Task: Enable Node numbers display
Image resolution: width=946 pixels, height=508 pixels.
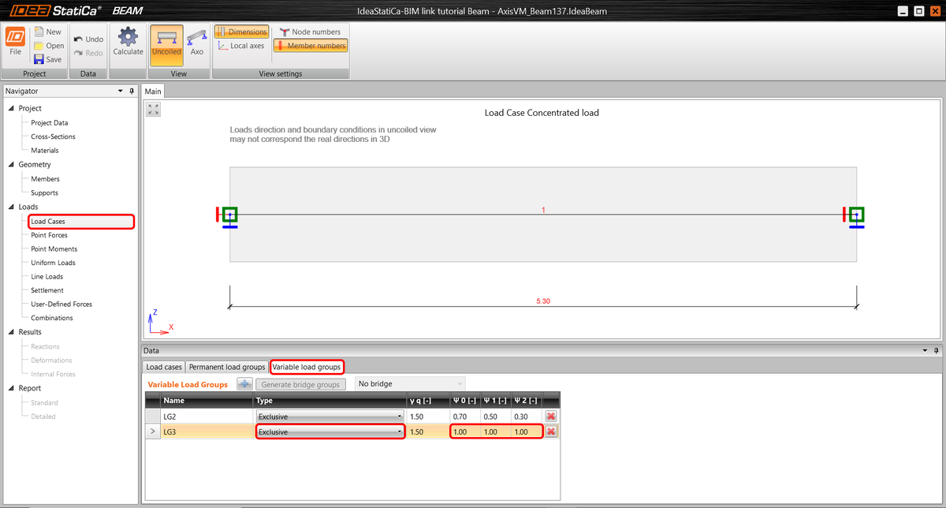Action: (x=309, y=32)
